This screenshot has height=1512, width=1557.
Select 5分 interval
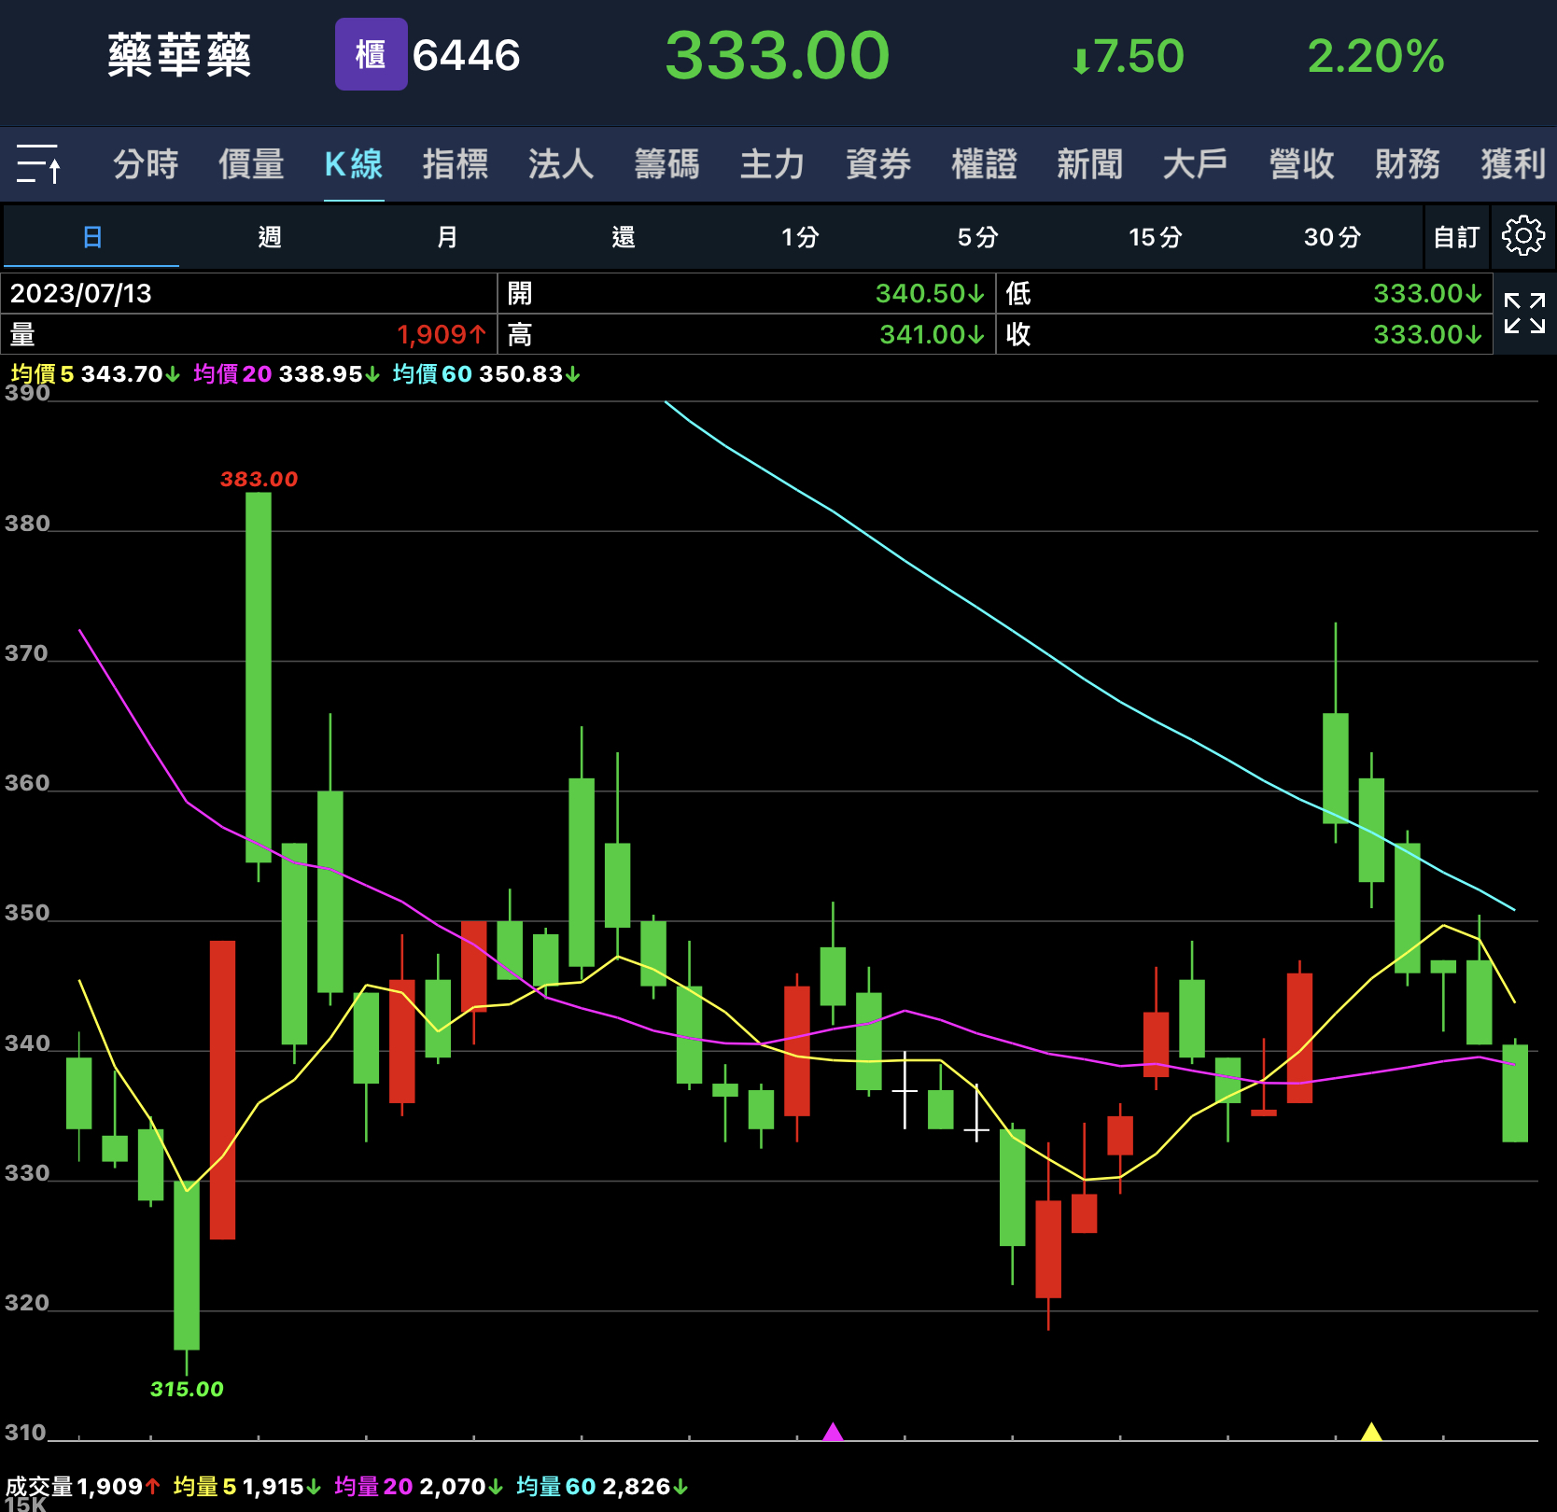pyautogui.click(x=977, y=237)
